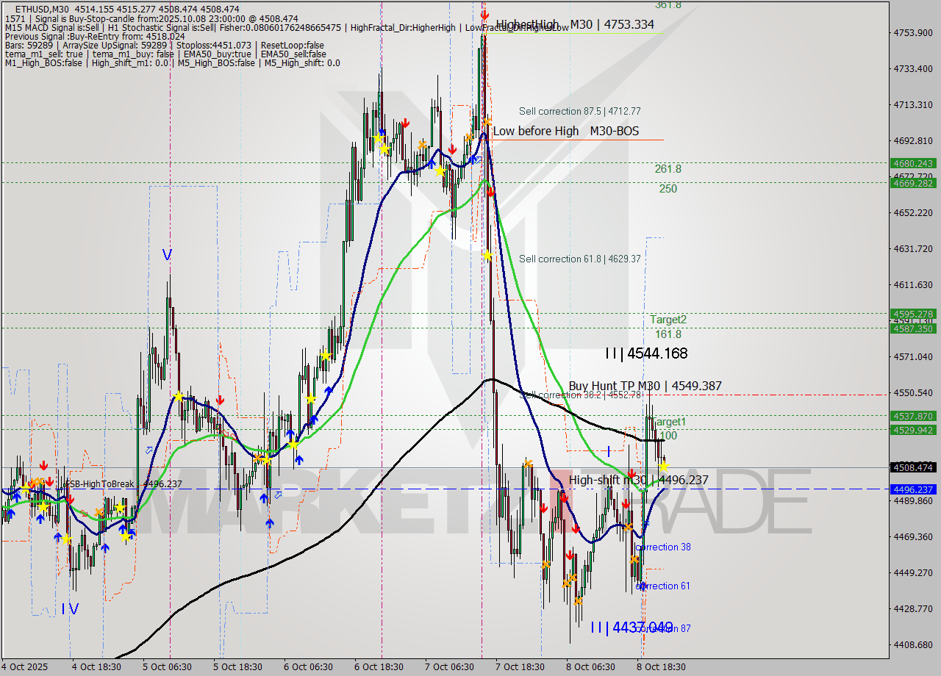Select the 'I I | 4544.168' wave label

(x=645, y=353)
